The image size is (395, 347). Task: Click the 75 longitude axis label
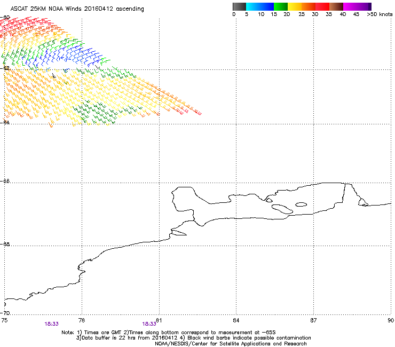pyautogui.click(x=4, y=320)
